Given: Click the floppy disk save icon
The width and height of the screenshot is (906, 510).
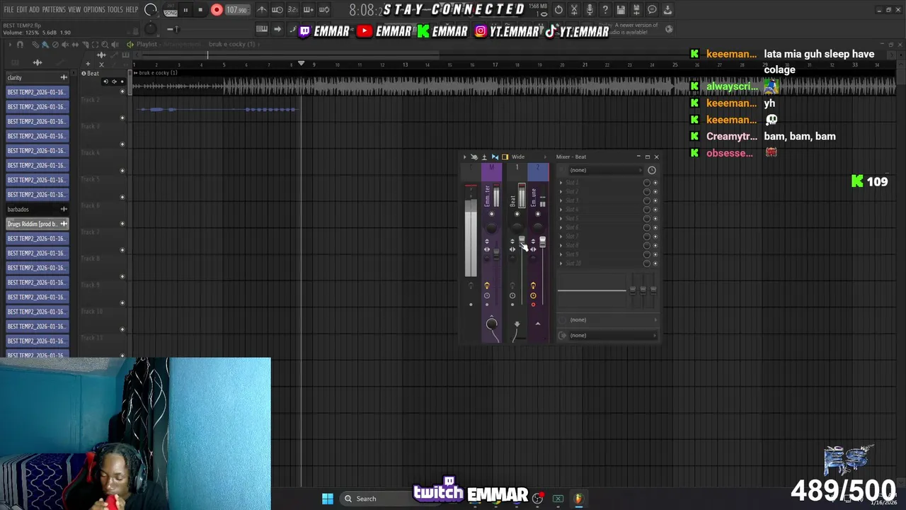Looking at the screenshot, I should tap(621, 10).
